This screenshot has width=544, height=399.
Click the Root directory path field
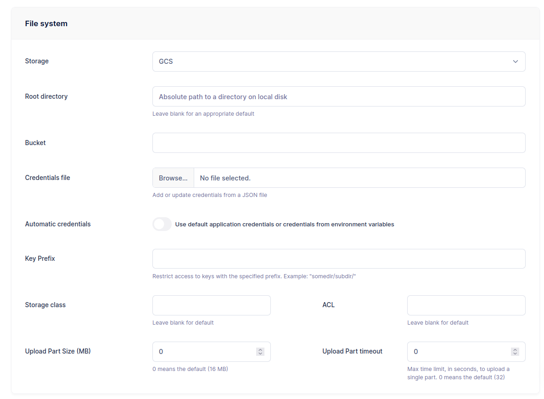pos(338,97)
